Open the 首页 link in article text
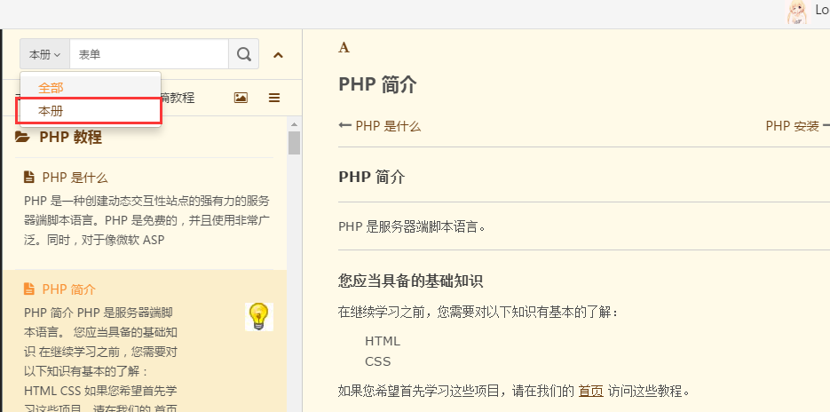The image size is (830, 412). tap(590, 391)
